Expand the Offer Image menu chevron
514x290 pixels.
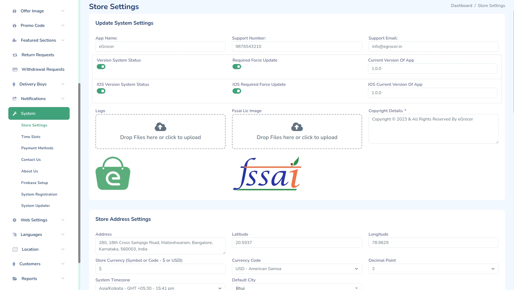(x=63, y=11)
